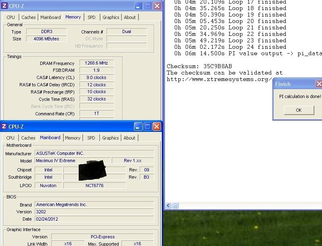Viewport: 322px width, 246px height.
Task: Click the tRAS value 32 clocks
Action: pyautogui.click(x=96, y=99)
